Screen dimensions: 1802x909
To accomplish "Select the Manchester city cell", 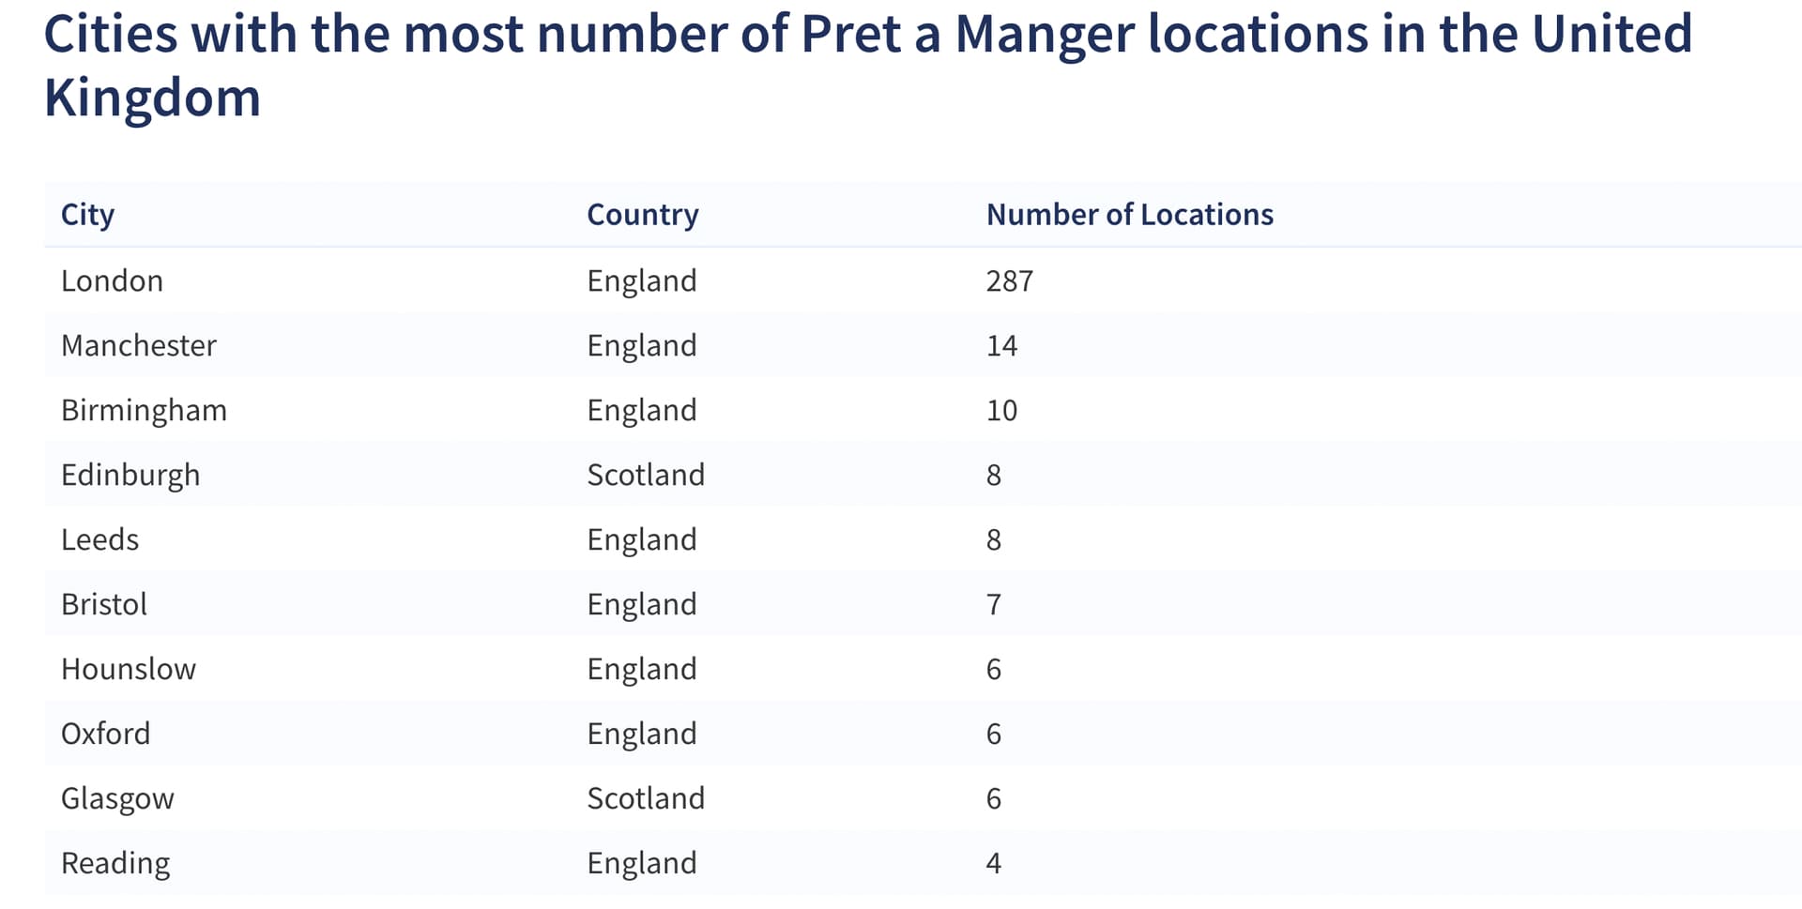I will pyautogui.click(x=139, y=345).
